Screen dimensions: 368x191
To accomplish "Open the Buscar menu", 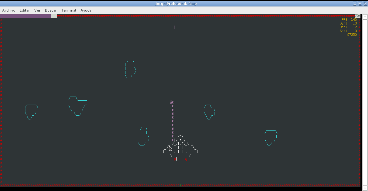I will click(x=51, y=10).
